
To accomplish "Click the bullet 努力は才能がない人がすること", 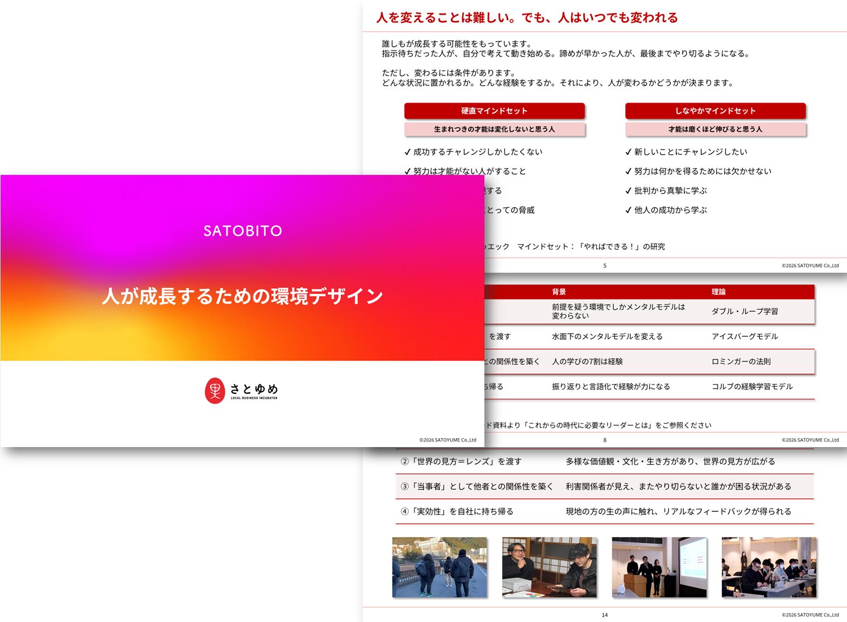I will (x=465, y=171).
